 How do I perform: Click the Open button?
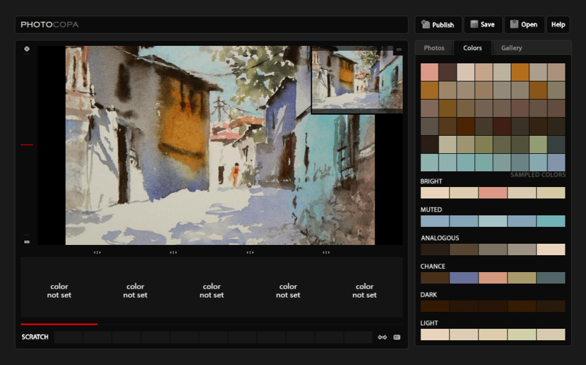point(524,25)
